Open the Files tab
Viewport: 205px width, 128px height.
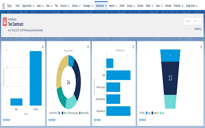click(x=56, y=6)
